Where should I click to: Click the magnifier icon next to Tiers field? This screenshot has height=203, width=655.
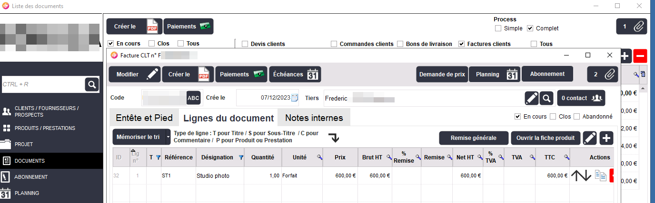click(546, 98)
